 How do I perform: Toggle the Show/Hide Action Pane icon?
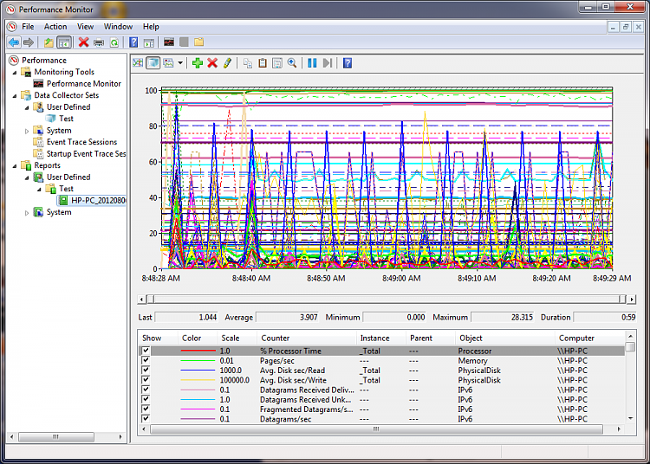pos(149,42)
